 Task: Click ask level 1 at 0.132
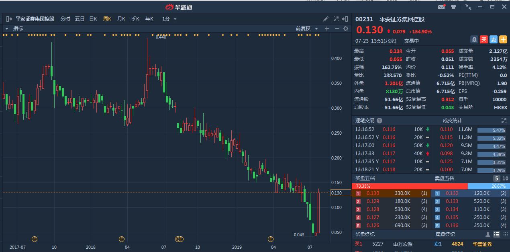point(471,193)
